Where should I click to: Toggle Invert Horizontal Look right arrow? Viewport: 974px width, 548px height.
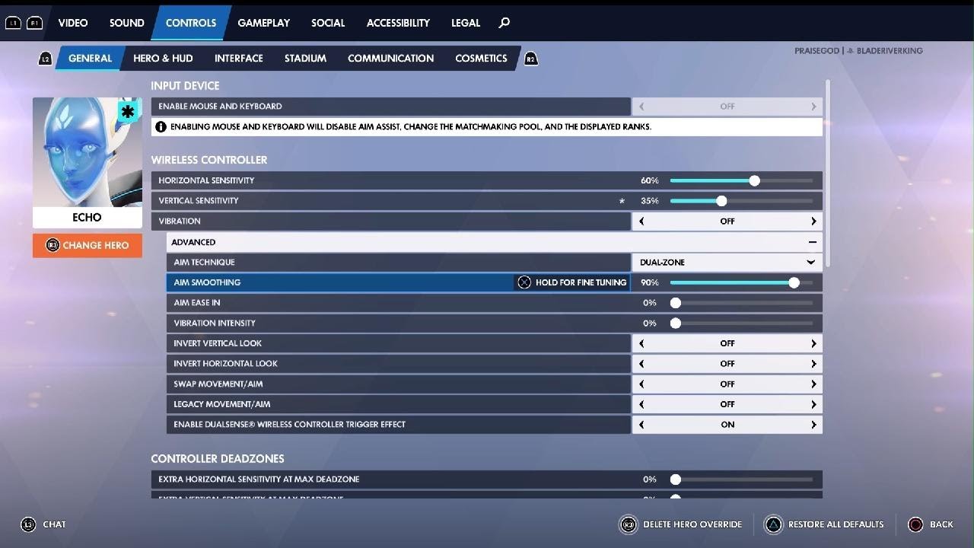pyautogui.click(x=813, y=364)
